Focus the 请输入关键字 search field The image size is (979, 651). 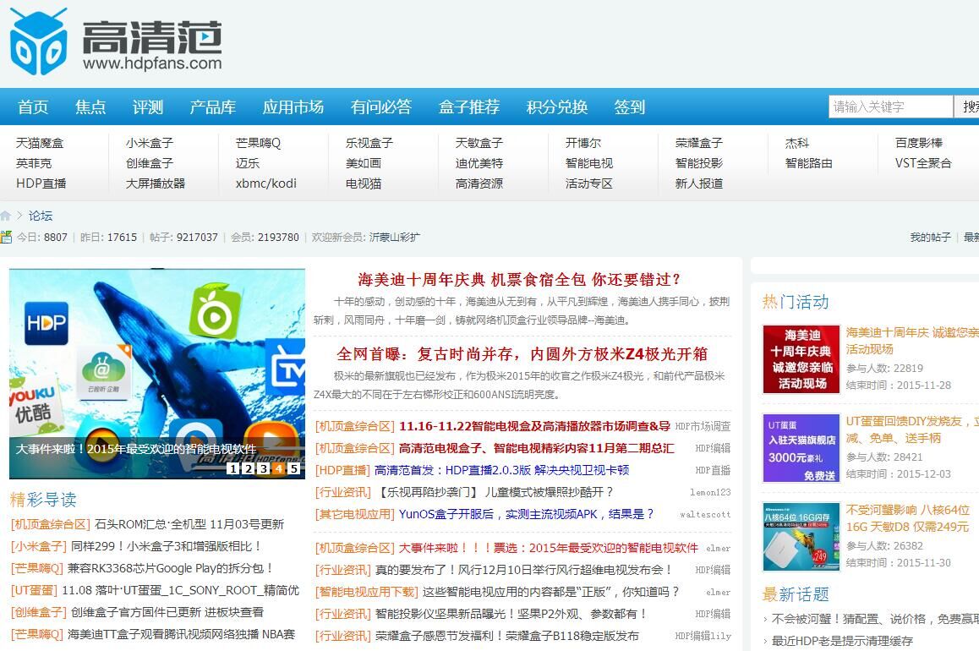pyautogui.click(x=891, y=107)
